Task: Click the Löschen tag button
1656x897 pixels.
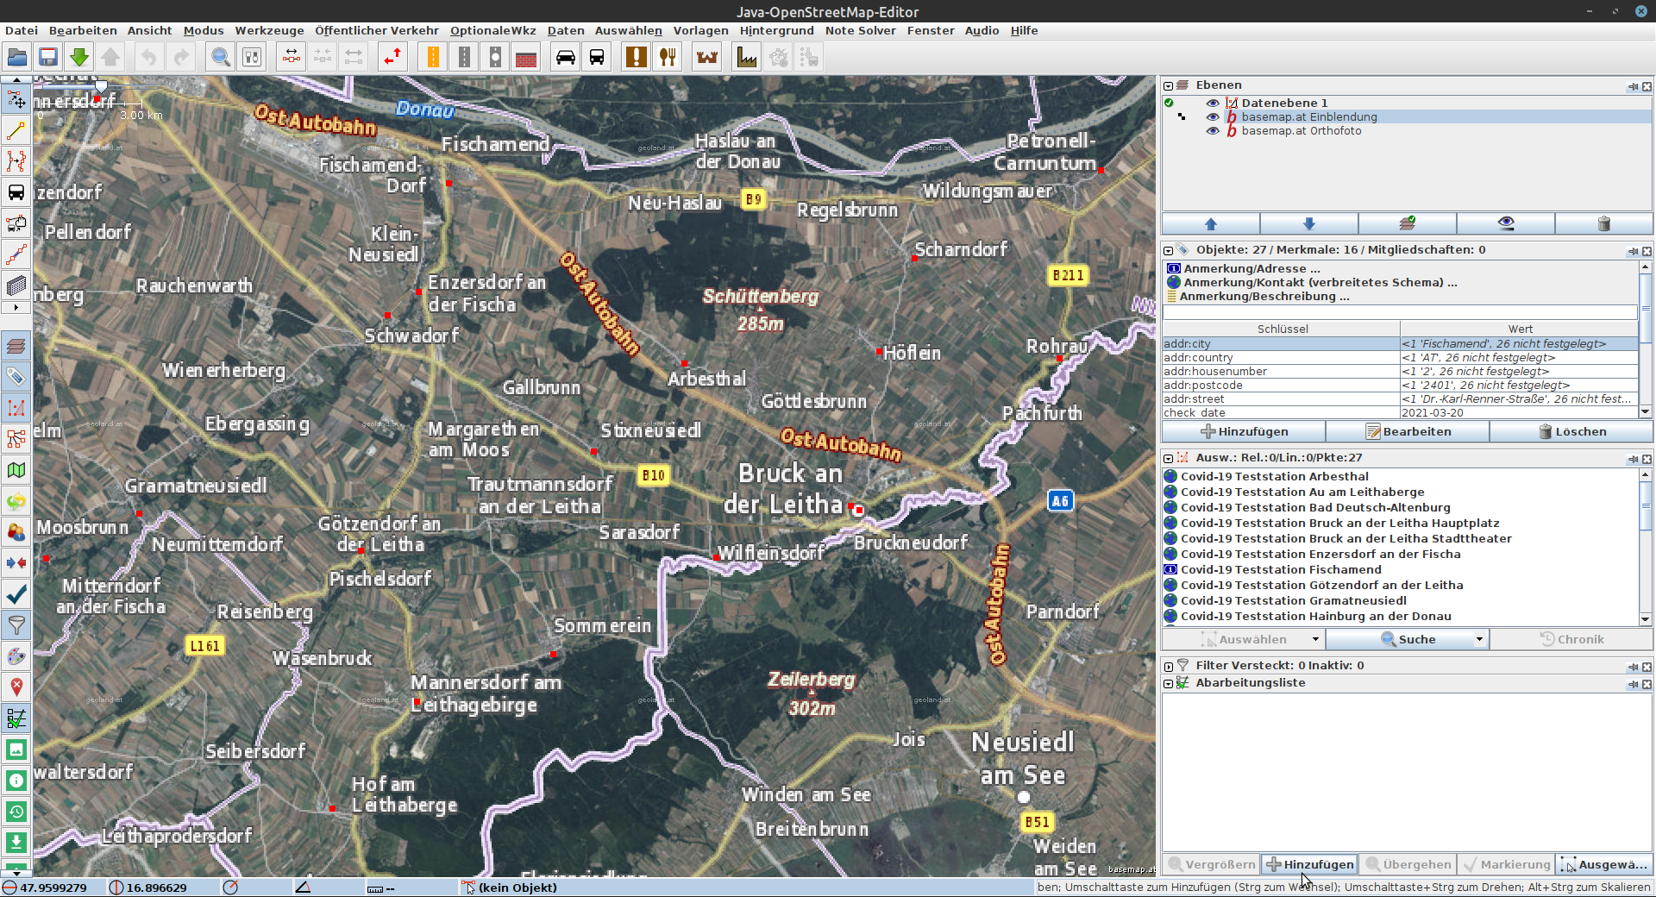Action: point(1571,431)
